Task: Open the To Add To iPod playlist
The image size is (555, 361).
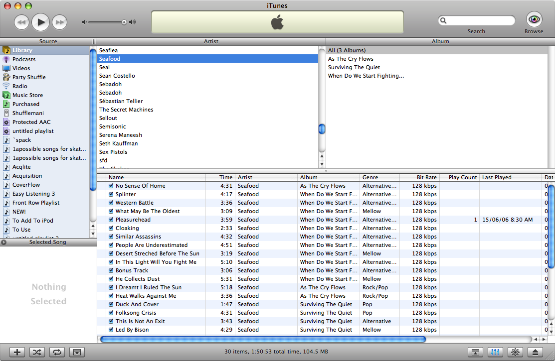Action: tap(45, 221)
